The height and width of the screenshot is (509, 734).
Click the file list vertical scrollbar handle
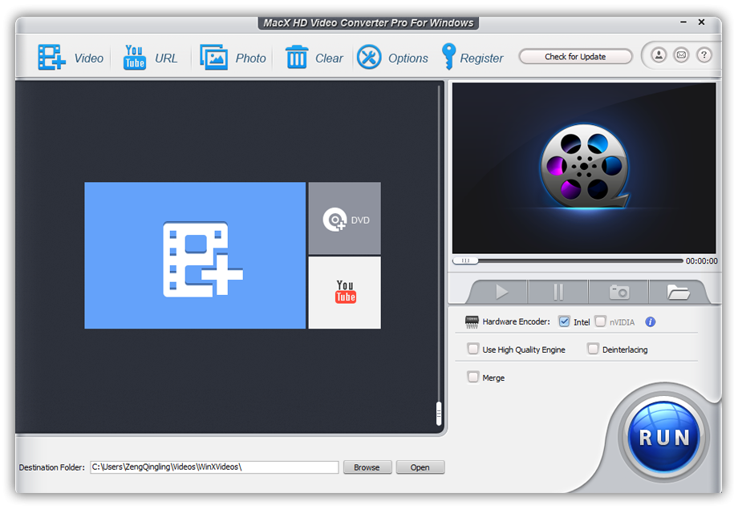click(439, 414)
